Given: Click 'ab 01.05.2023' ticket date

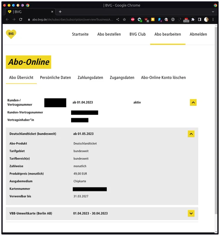Looking at the screenshot, I should (83, 134).
